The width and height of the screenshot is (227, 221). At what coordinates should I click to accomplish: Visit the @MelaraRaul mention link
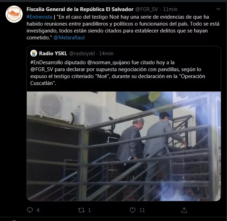click(x=69, y=38)
